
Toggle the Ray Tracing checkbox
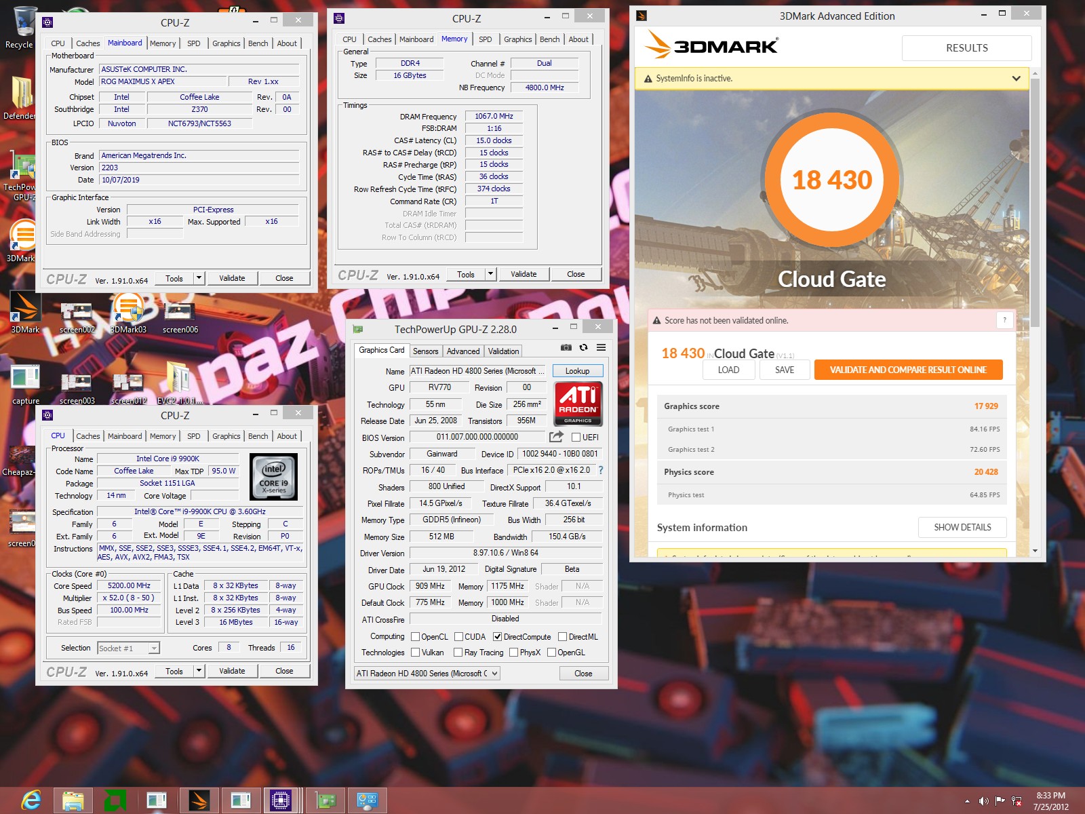click(x=459, y=653)
